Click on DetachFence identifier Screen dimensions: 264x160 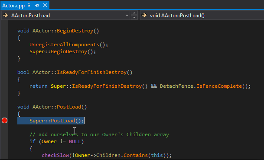(176, 86)
